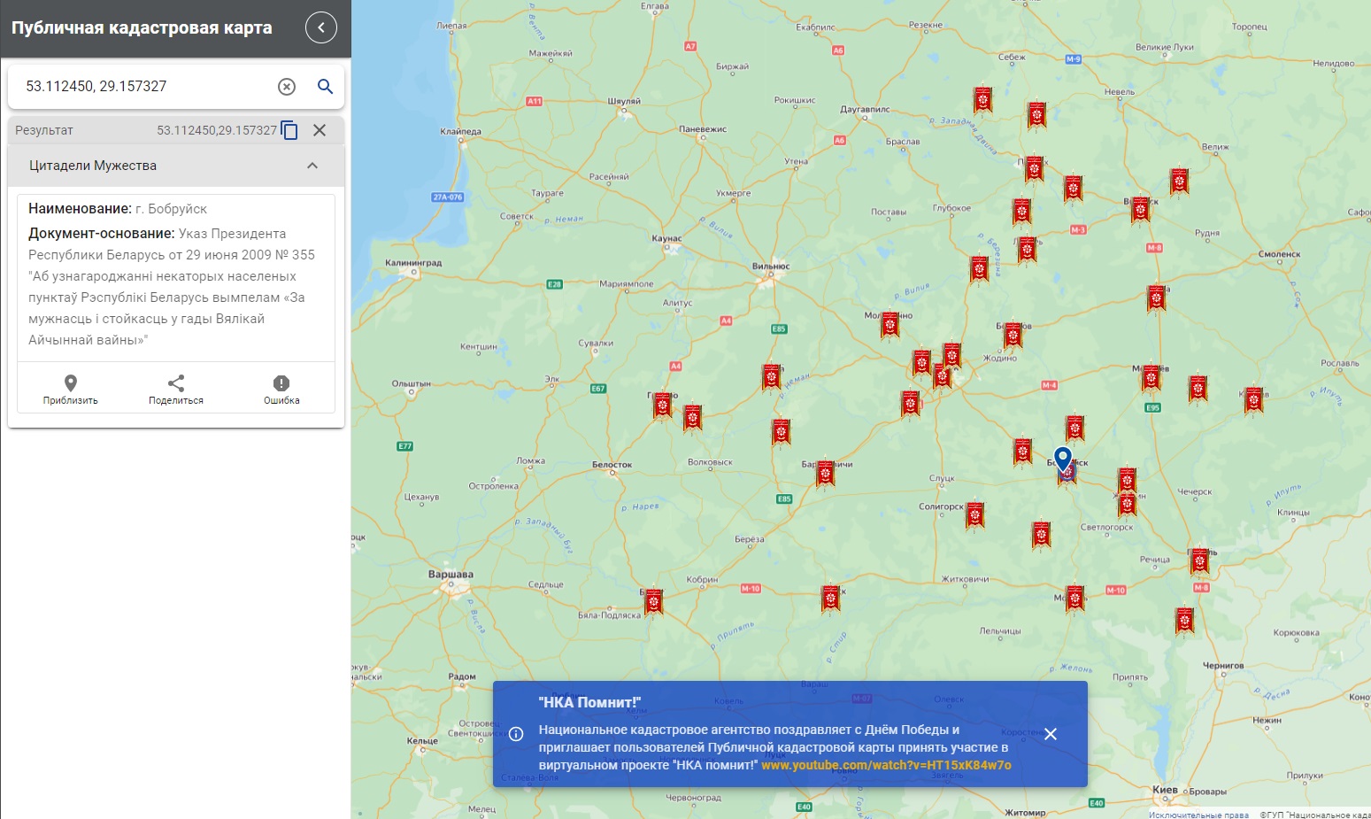1371x819 pixels.
Task: Select the flag marker covering the Кричев label
Action: pos(1253,399)
